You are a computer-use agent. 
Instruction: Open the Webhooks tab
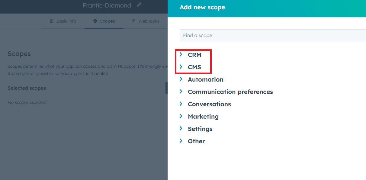point(146,21)
